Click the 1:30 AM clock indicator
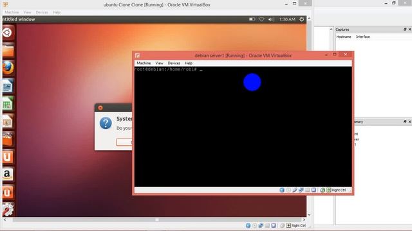412x231 pixels. pos(287,19)
